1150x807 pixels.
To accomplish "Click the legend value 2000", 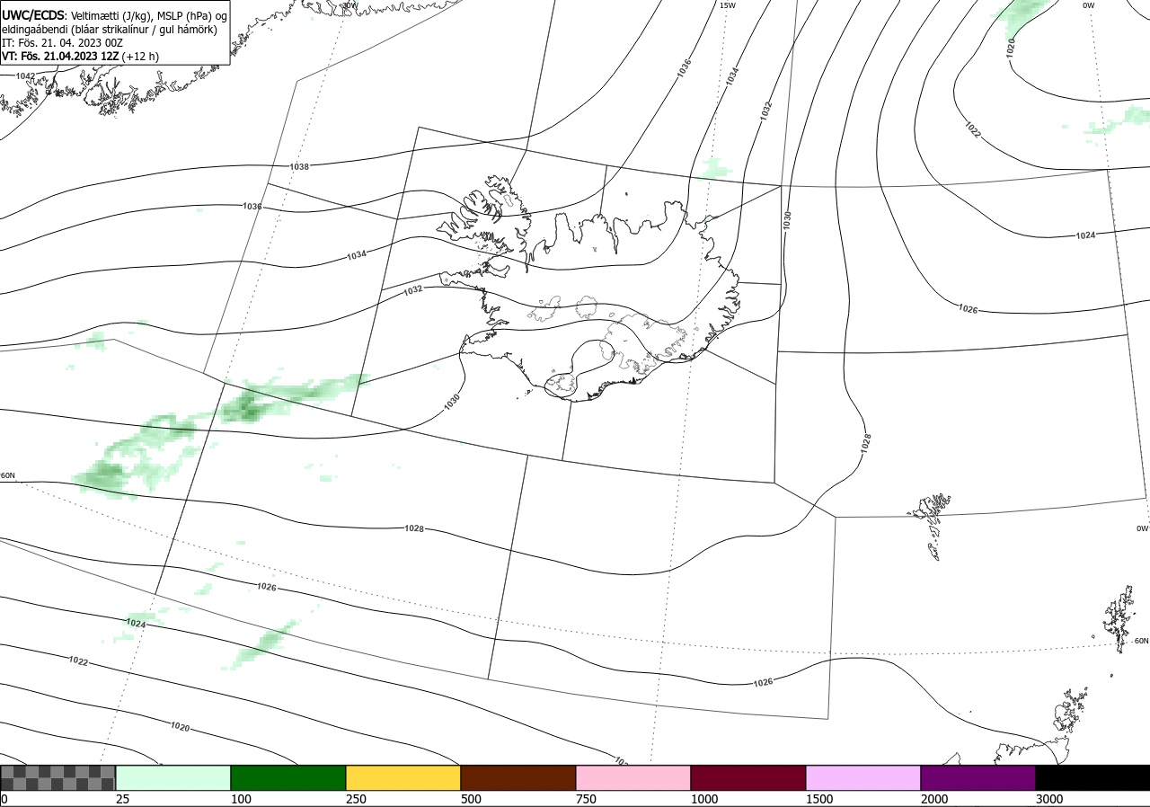I will point(934,799).
